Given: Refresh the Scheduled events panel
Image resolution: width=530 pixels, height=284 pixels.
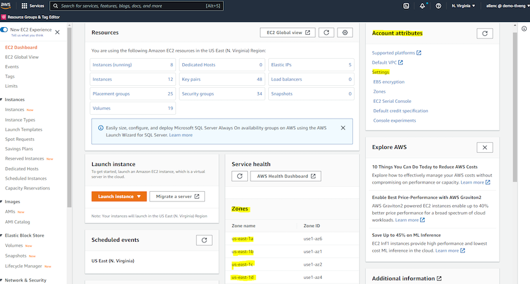Looking at the screenshot, I should [204, 240].
